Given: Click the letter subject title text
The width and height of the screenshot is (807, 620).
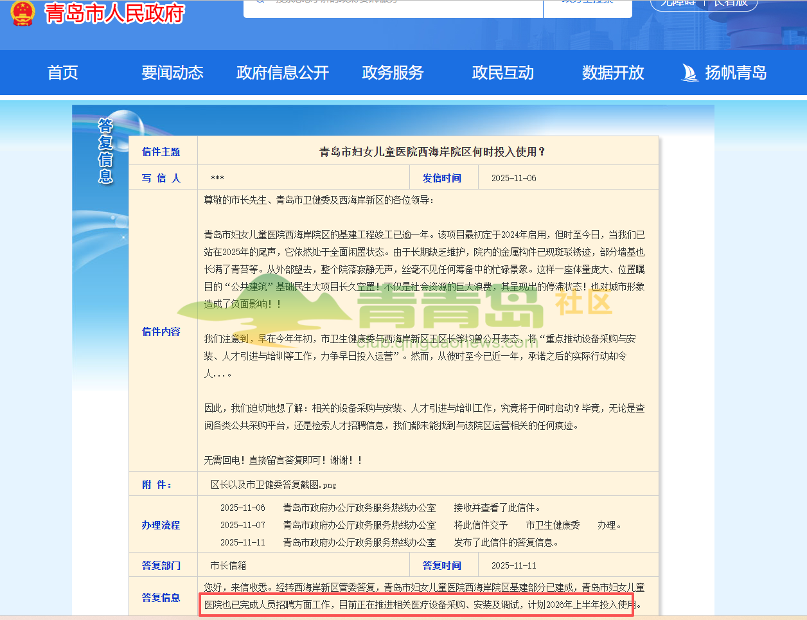Looking at the screenshot, I should coord(432,152).
